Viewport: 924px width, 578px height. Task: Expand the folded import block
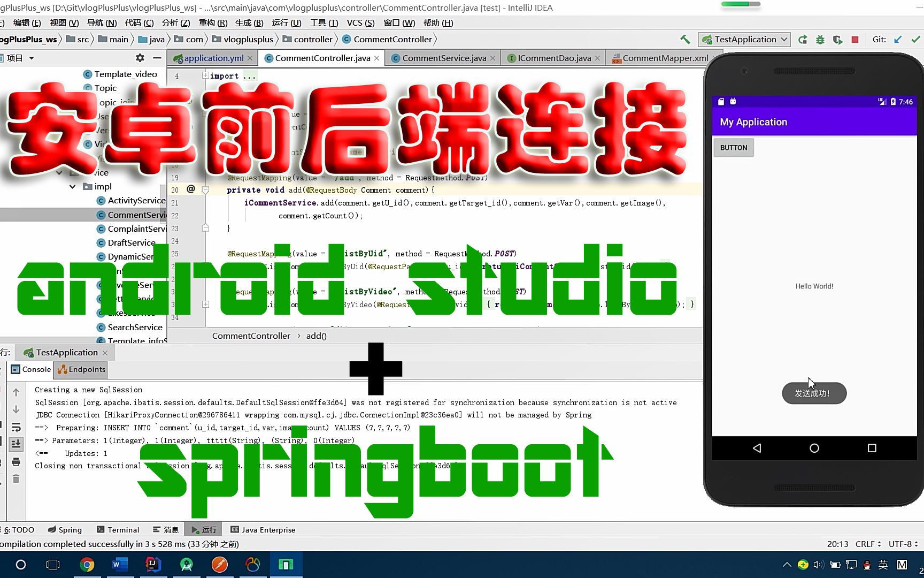coord(205,76)
